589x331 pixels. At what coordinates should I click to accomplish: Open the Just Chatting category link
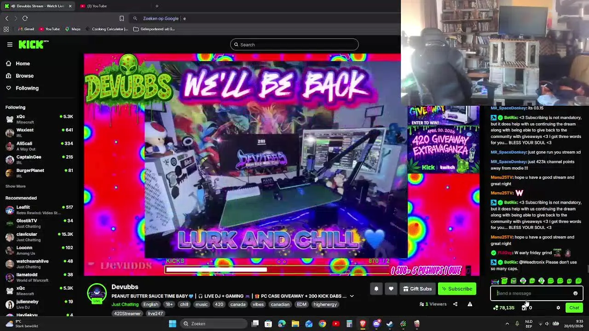125,304
